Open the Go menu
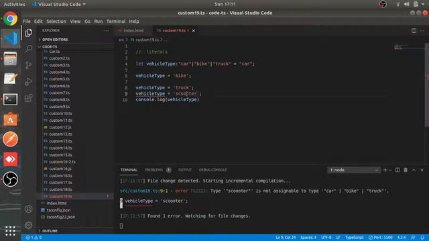429x241 pixels. coord(87,21)
